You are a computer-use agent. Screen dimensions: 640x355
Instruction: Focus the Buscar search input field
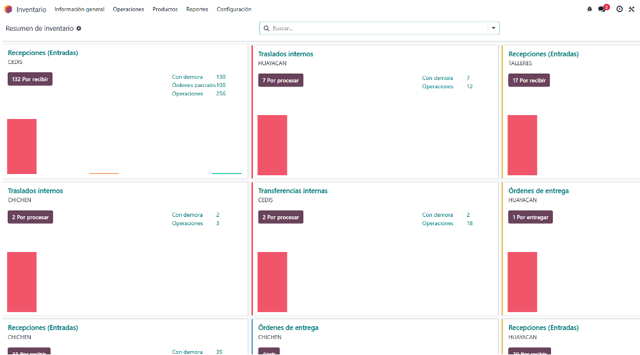(379, 28)
